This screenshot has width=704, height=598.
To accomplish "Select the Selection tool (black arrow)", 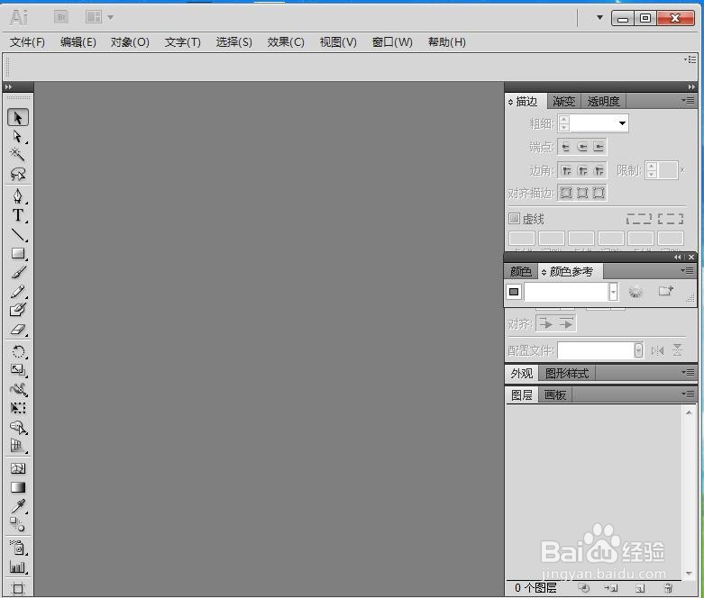I will [x=18, y=118].
